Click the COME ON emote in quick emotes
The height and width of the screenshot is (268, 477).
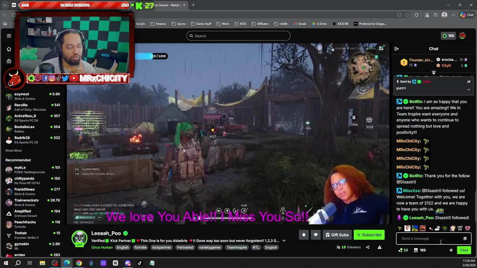tap(460, 228)
